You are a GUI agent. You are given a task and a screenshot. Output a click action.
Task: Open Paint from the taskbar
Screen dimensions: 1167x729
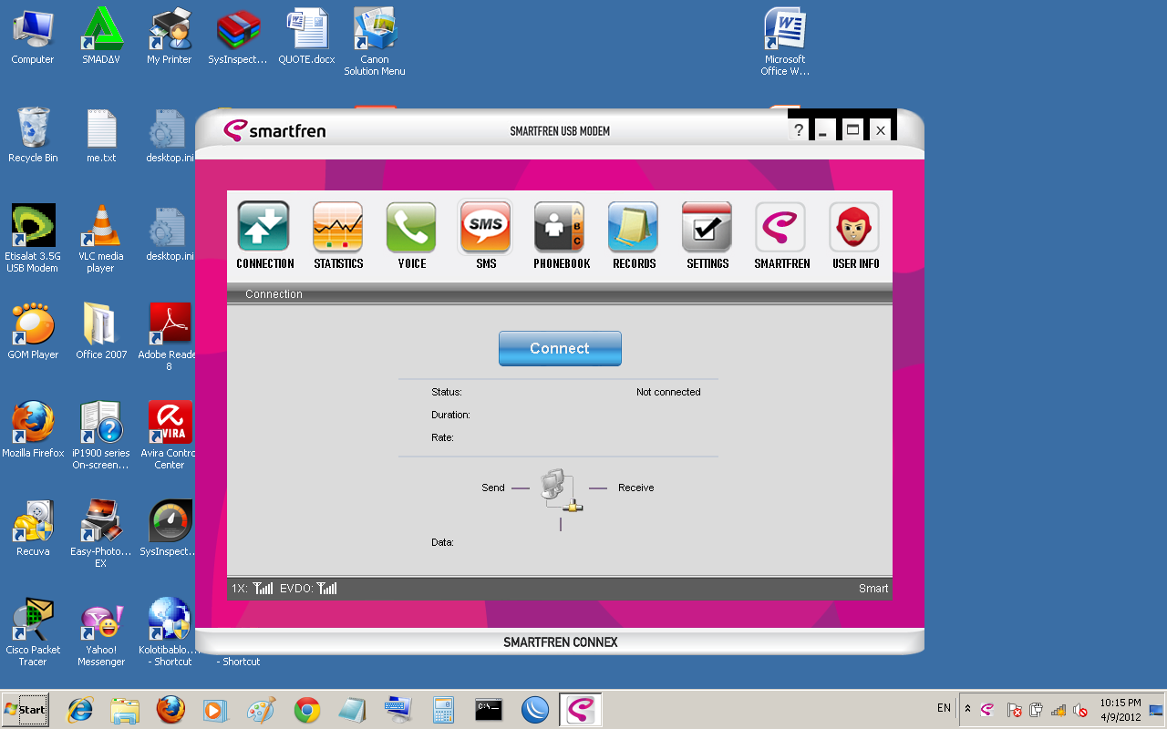tap(262, 710)
